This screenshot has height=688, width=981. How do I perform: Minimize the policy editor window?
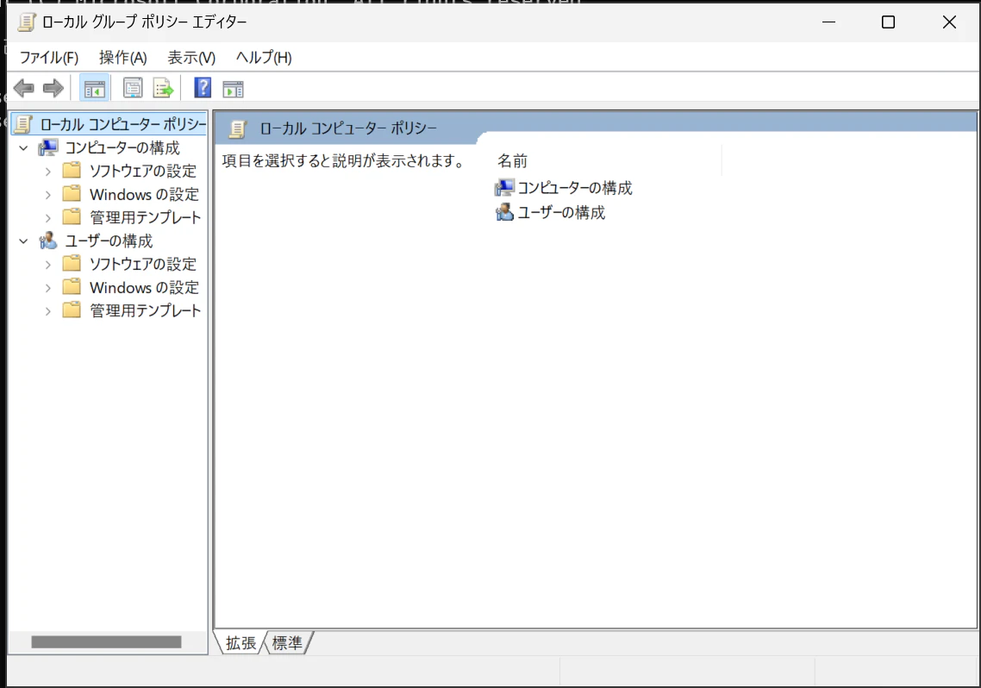tap(829, 22)
